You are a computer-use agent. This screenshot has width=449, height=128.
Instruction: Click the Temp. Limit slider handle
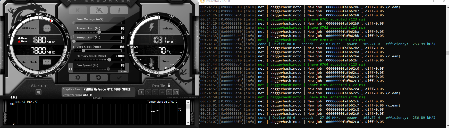click(74, 41)
